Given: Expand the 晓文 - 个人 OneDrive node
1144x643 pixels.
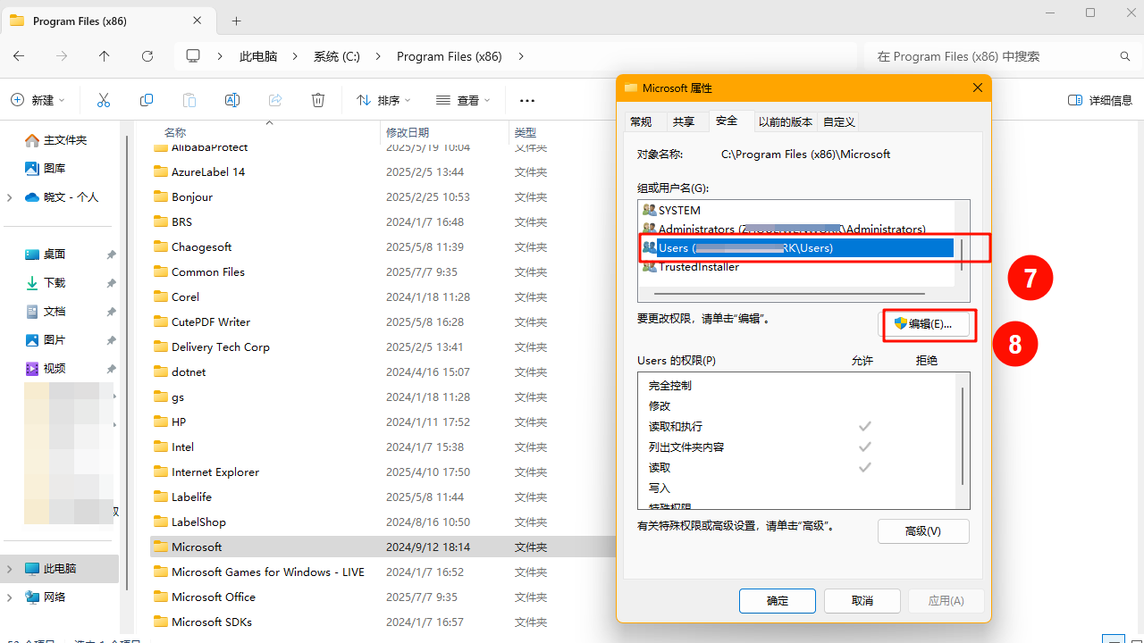Looking at the screenshot, I should point(10,196).
